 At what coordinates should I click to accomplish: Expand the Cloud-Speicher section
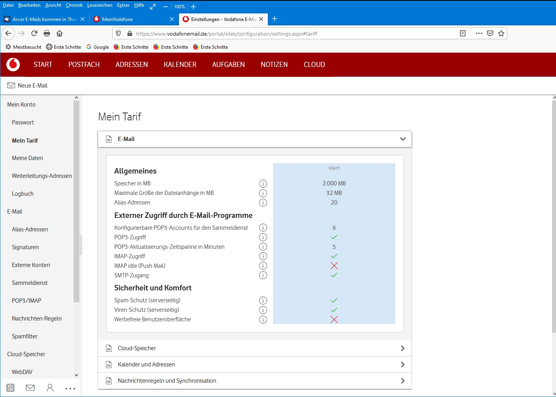[x=255, y=348]
